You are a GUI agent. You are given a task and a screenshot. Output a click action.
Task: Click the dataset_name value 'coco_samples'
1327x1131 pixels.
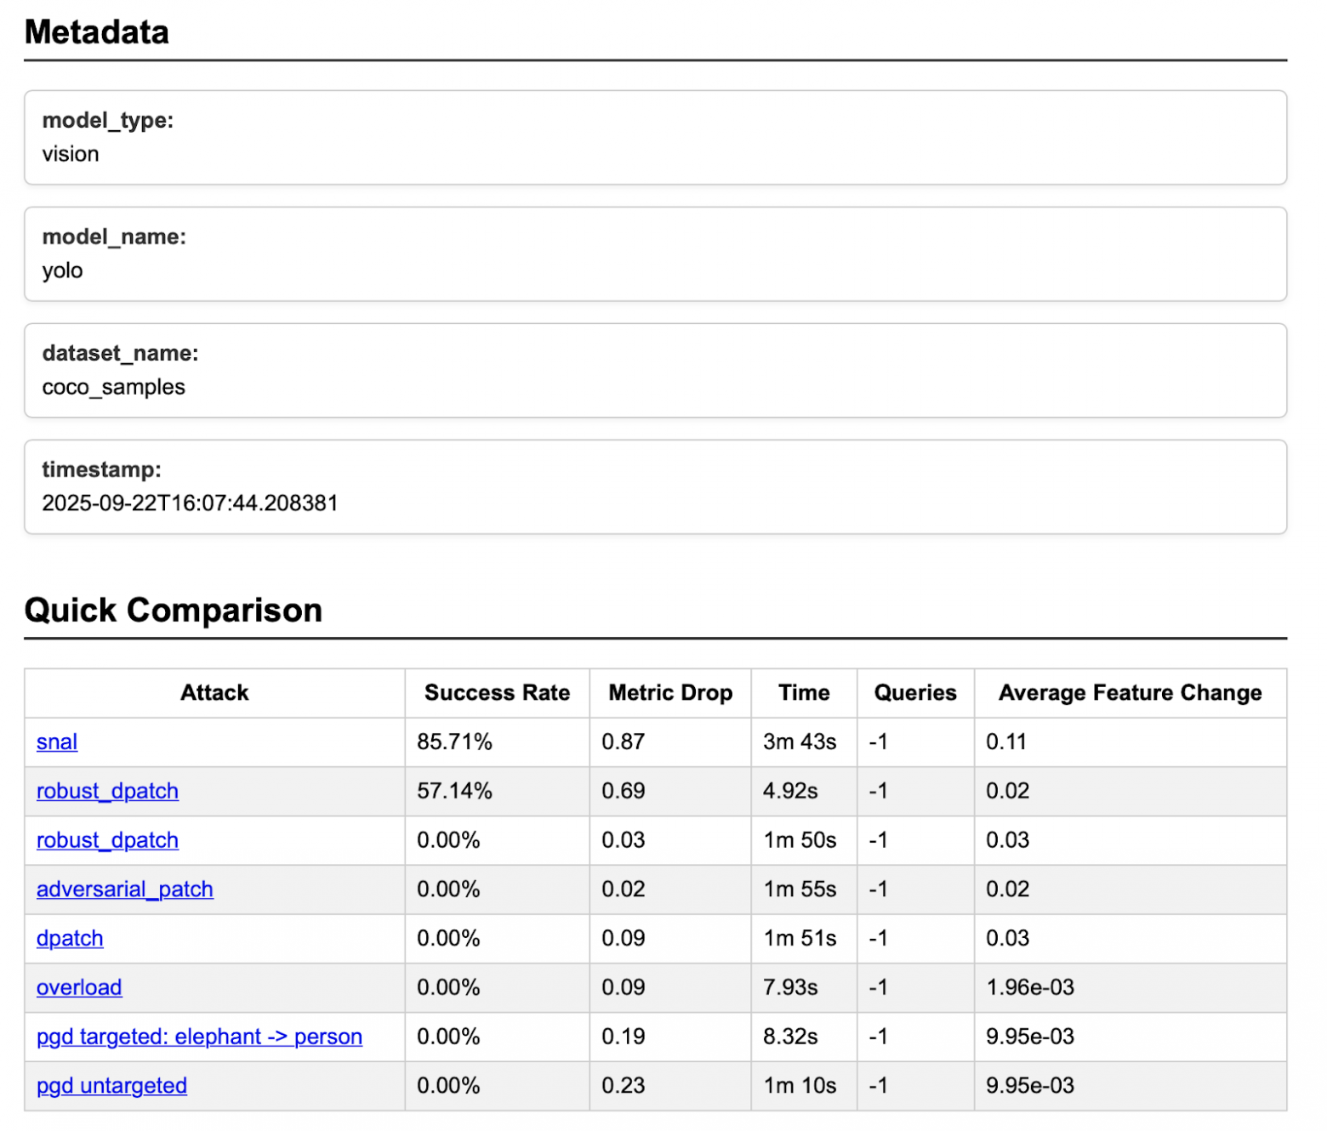point(113,387)
